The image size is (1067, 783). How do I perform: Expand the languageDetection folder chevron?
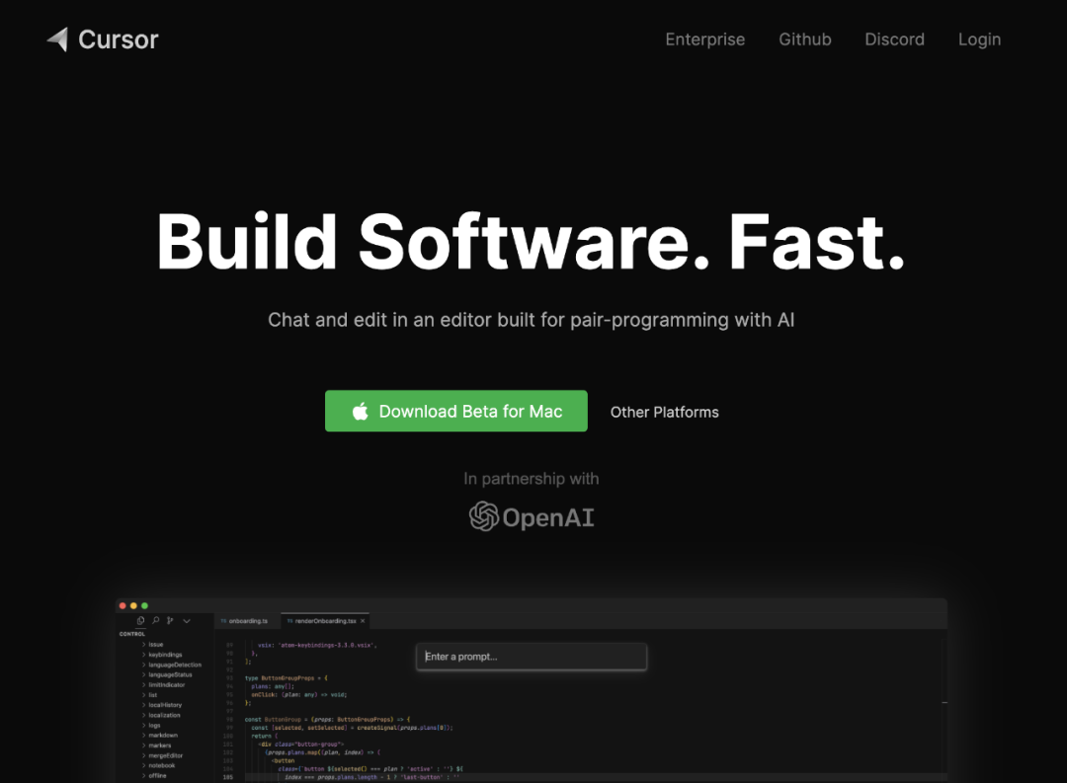143,665
